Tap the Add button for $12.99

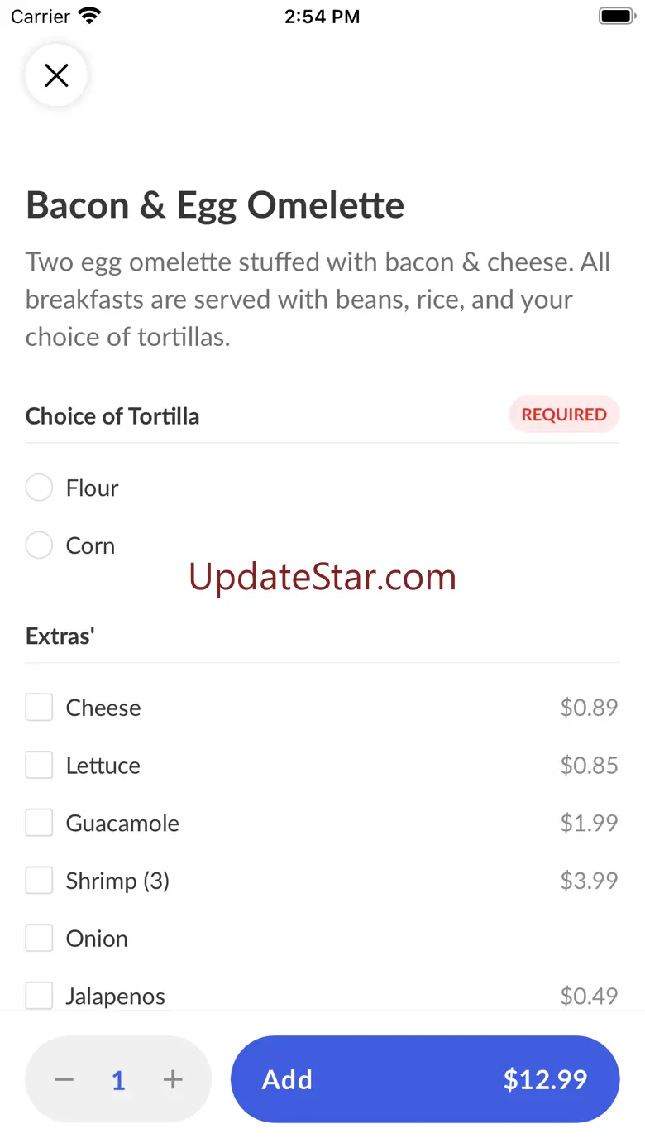tap(424, 1079)
